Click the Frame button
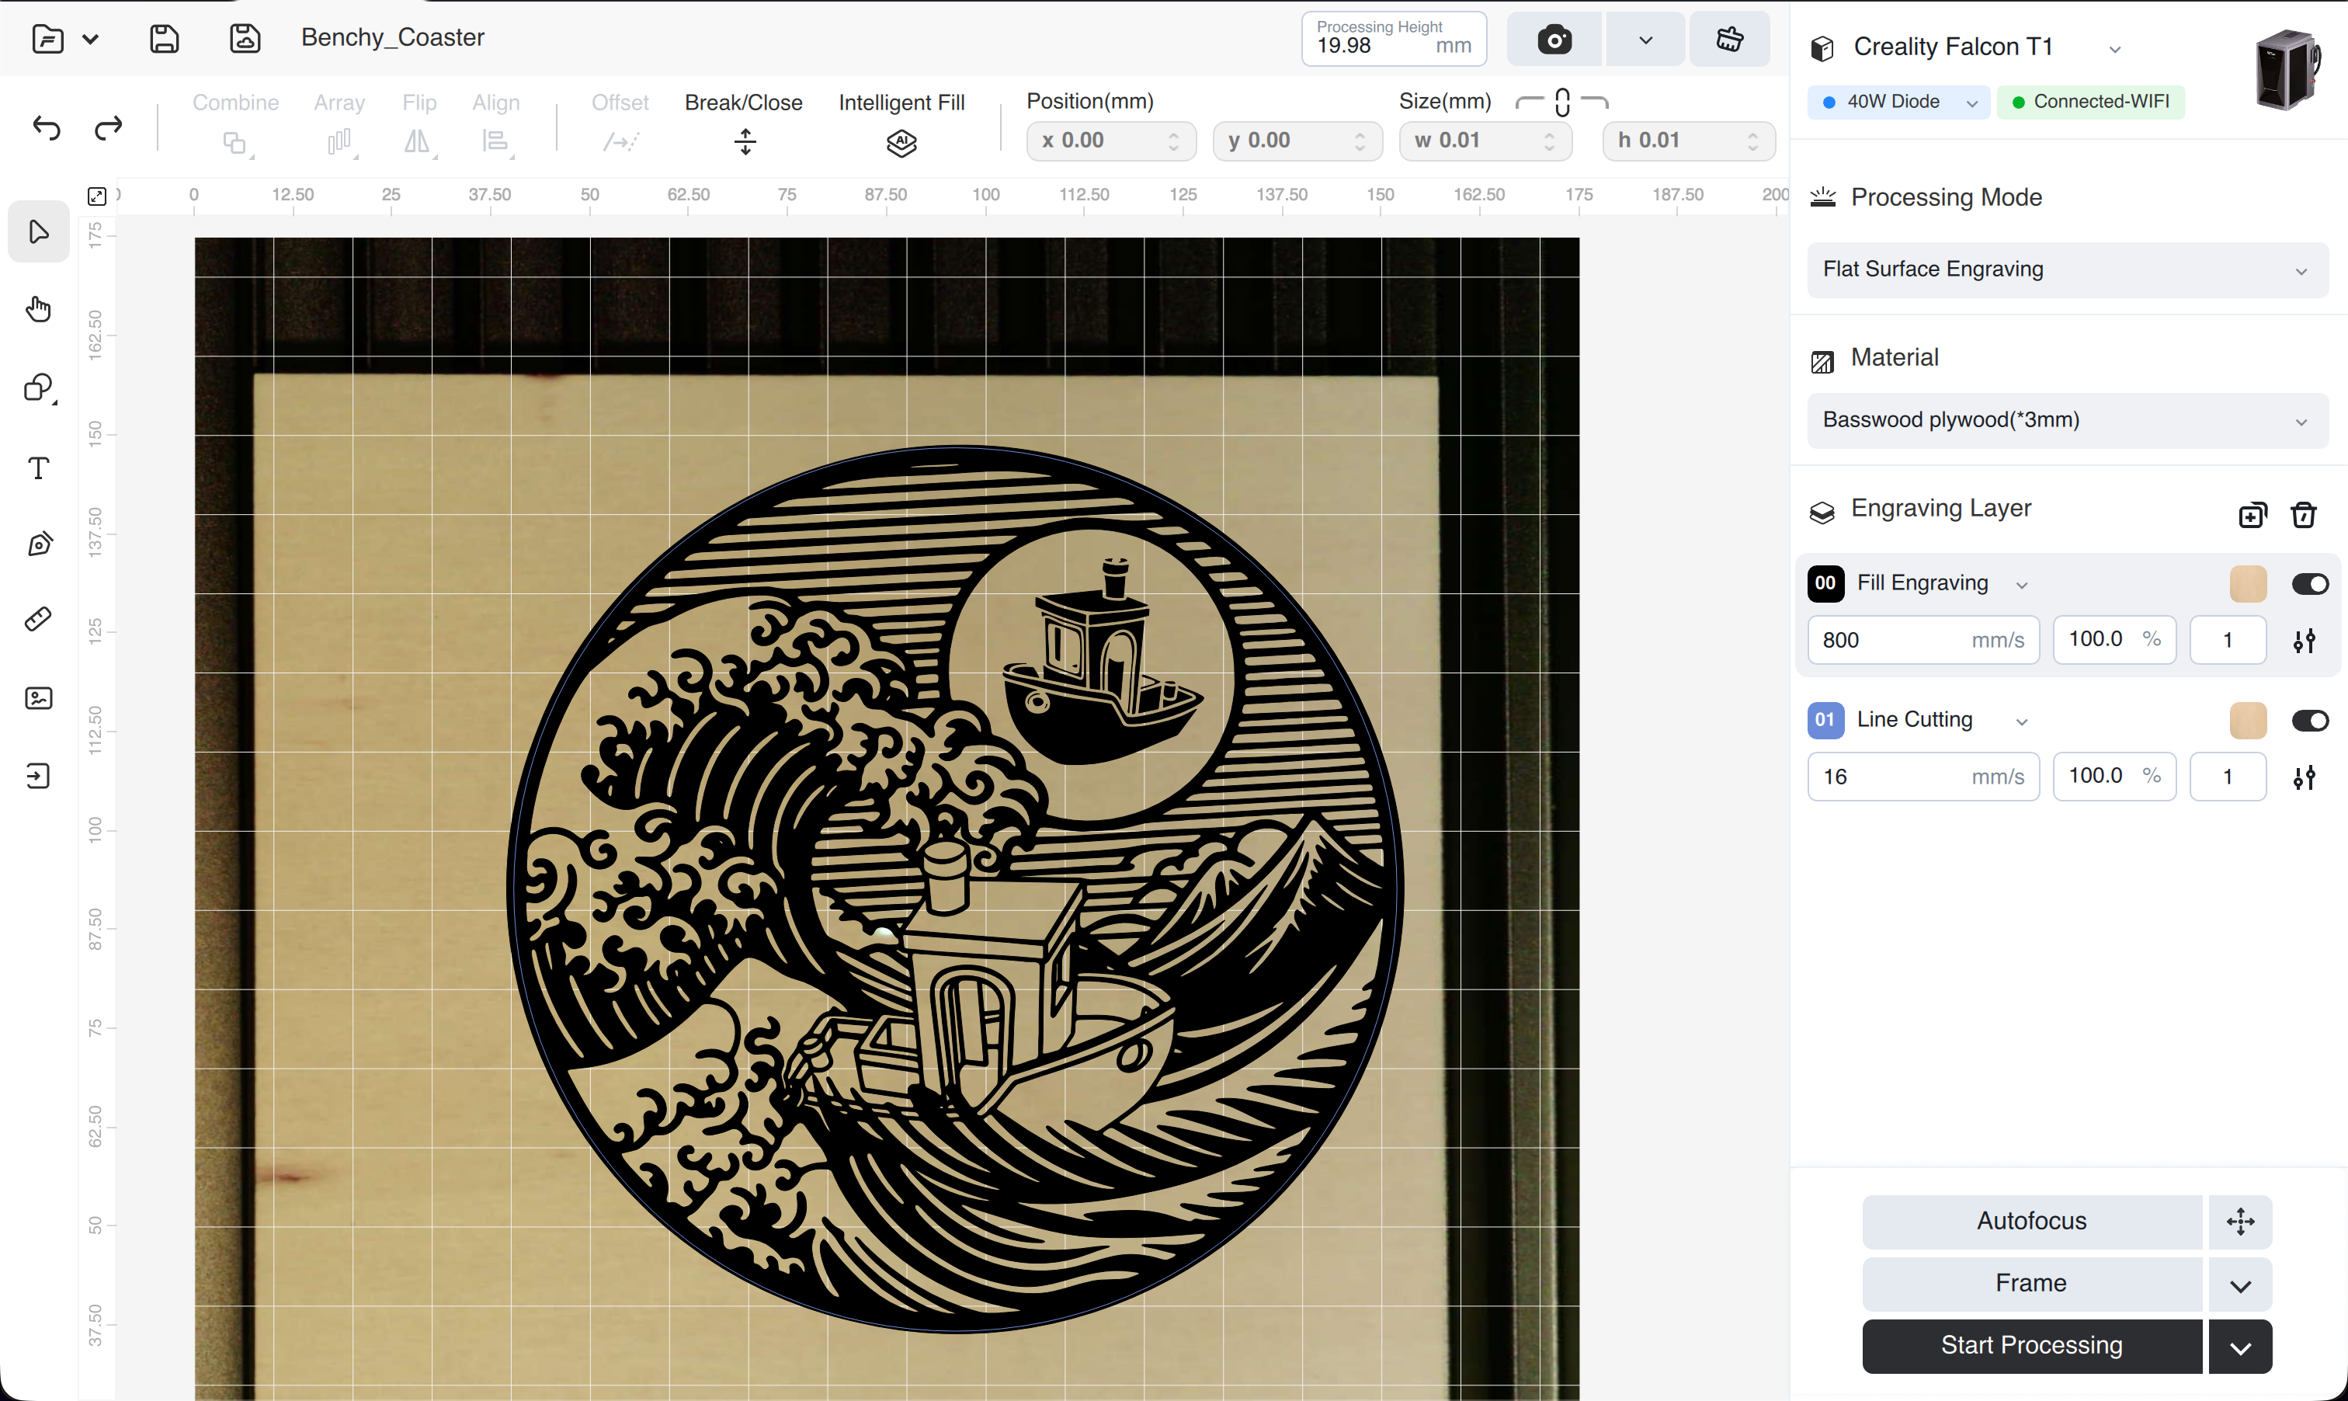Viewport: 2348px width, 1401px height. click(x=2032, y=1284)
